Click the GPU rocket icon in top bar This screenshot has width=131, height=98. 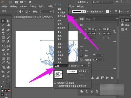pyautogui.click(x=30, y=2)
